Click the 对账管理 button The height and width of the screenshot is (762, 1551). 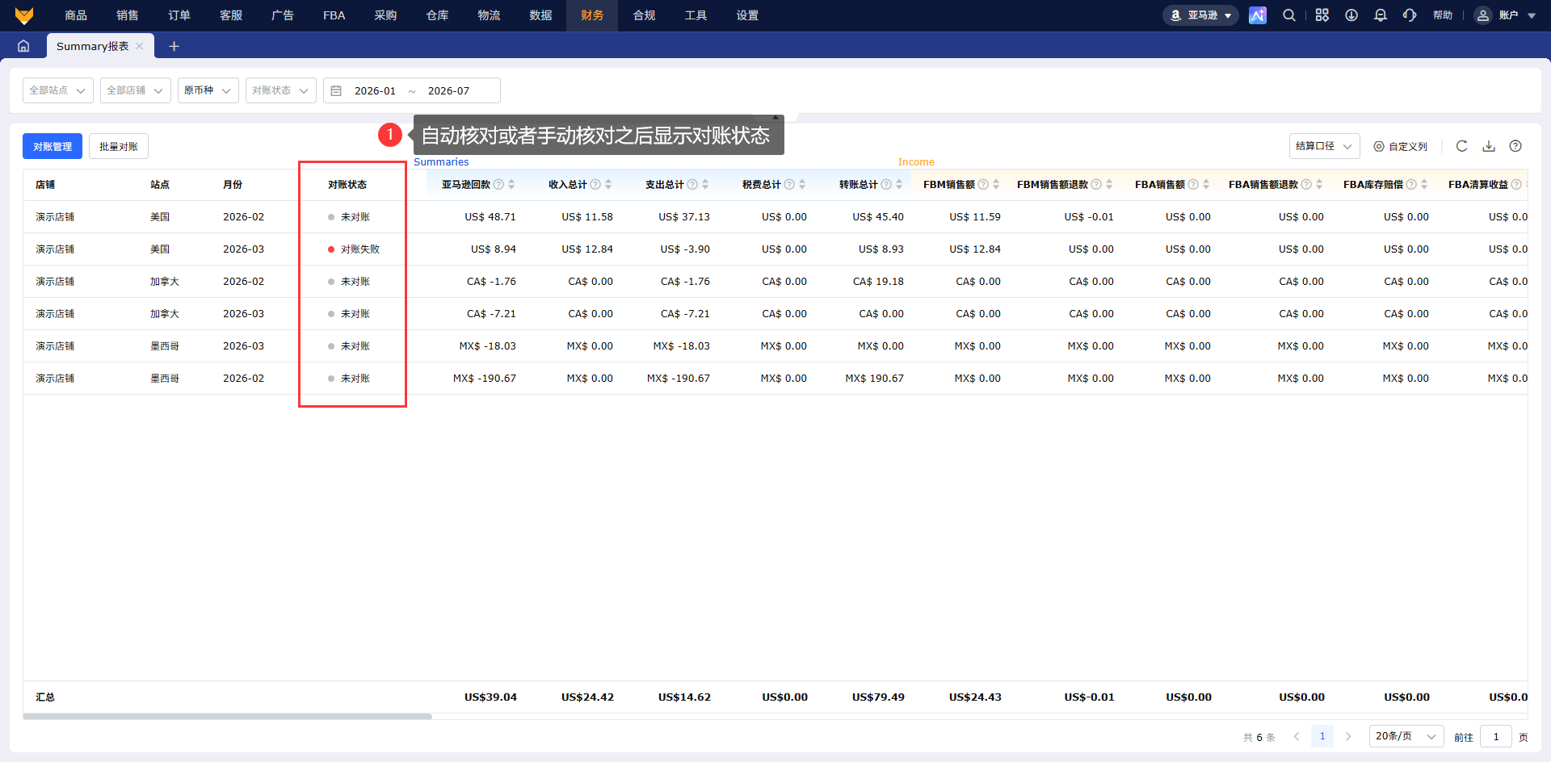pos(53,146)
